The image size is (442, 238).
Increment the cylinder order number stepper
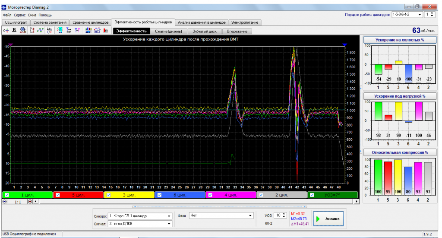click(432, 13)
